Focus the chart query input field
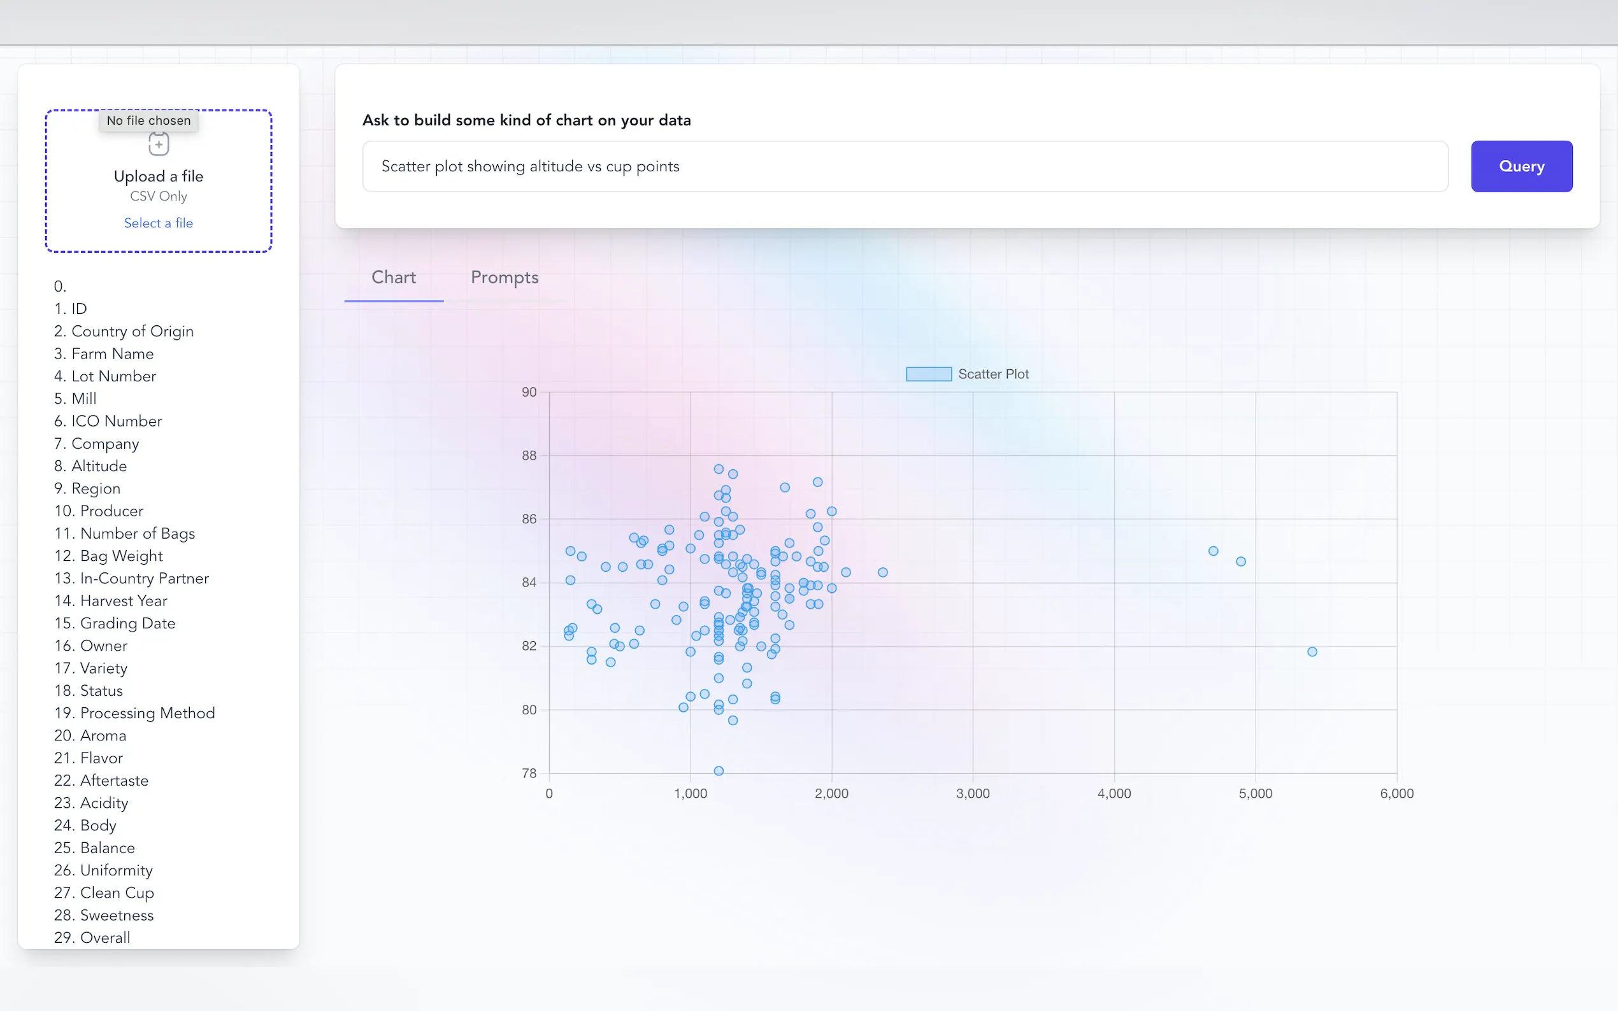1618x1011 pixels. 905,167
